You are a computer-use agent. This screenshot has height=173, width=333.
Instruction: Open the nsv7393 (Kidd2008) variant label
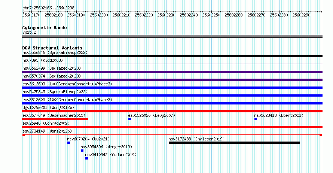(x=43, y=60)
